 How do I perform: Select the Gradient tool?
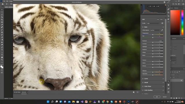coord(2,40)
